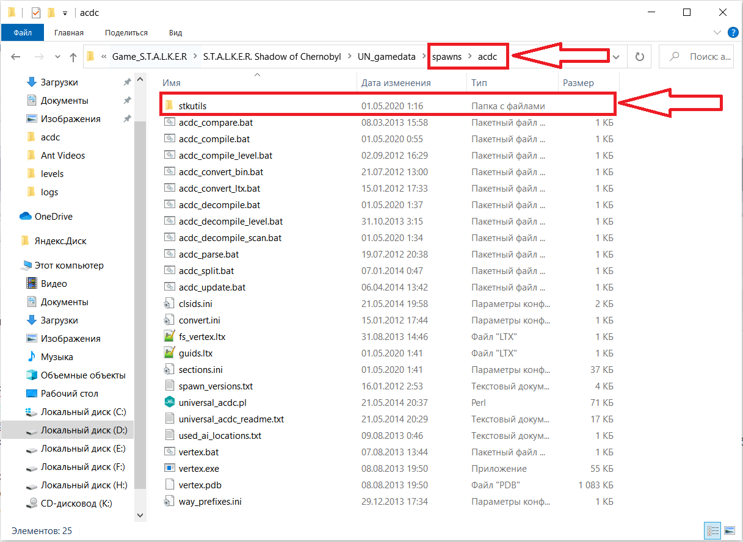743x542 pixels.
Task: Click the Forward navigation arrow
Action: point(38,57)
